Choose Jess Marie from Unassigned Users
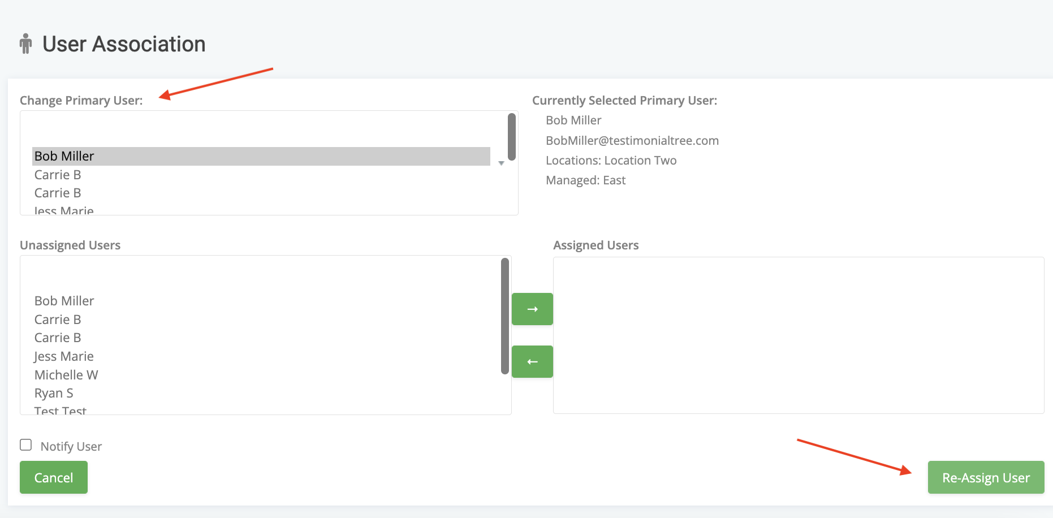1053x518 pixels. tap(64, 356)
